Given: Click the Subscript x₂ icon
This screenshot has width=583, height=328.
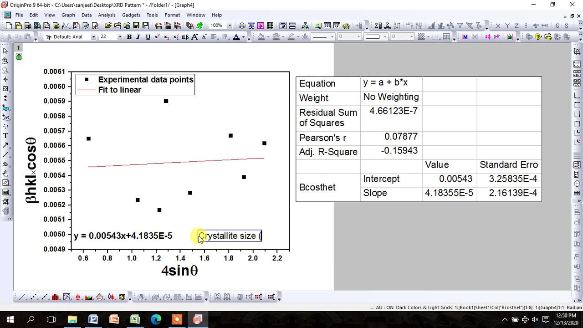Looking at the screenshot, I should coord(166,37).
